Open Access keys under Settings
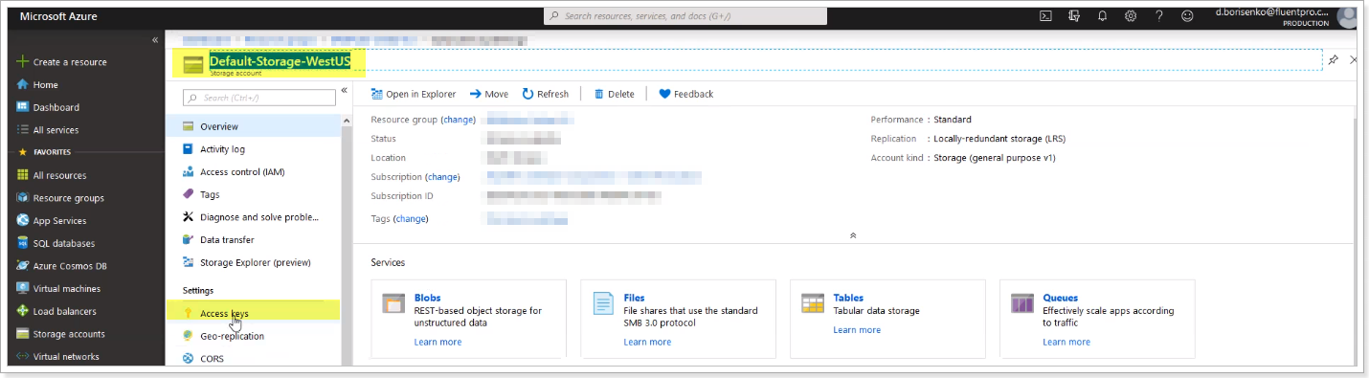The width and height of the screenshot is (1369, 378). (253, 313)
